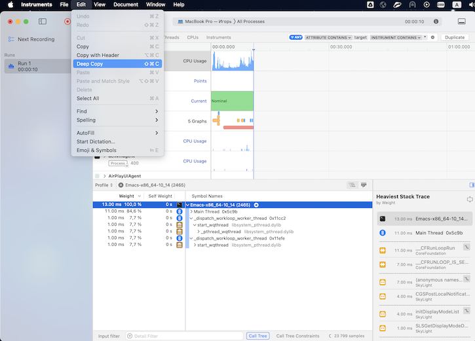Open the Find submenu

[x=117, y=111]
